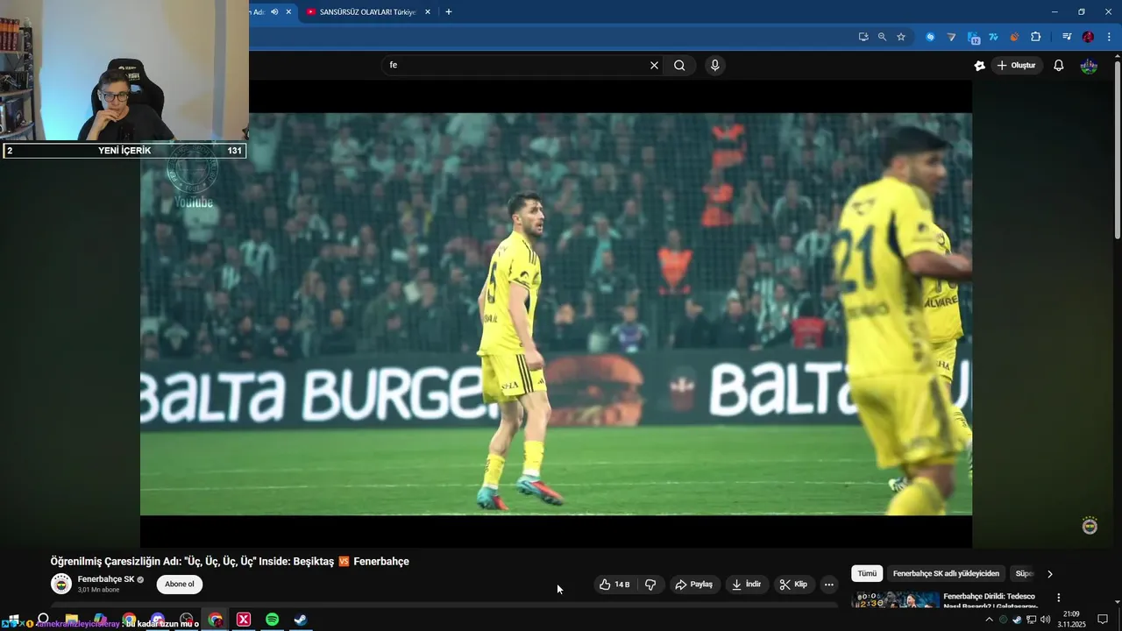Open the Extensions puzzle-piece menu

[x=1036, y=37]
